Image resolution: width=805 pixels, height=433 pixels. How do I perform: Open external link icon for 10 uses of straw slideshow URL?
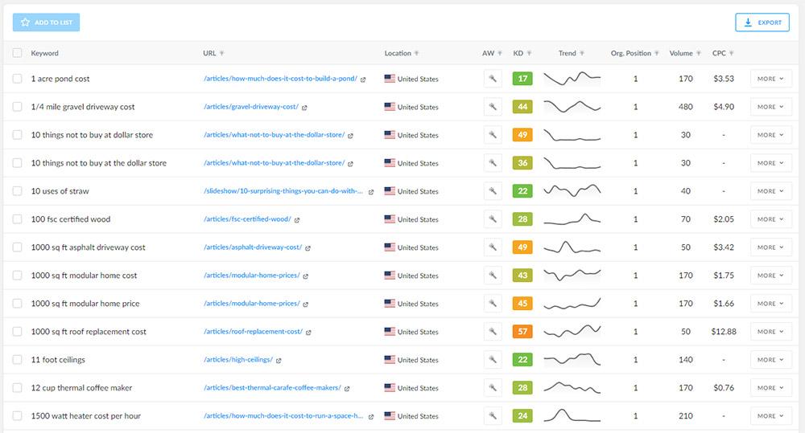(370, 192)
